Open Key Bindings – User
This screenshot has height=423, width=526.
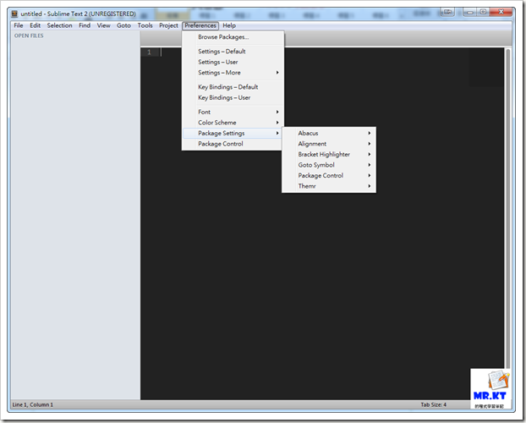[x=233, y=97]
